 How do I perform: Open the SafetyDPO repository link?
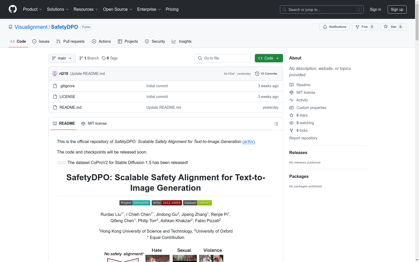(64, 27)
